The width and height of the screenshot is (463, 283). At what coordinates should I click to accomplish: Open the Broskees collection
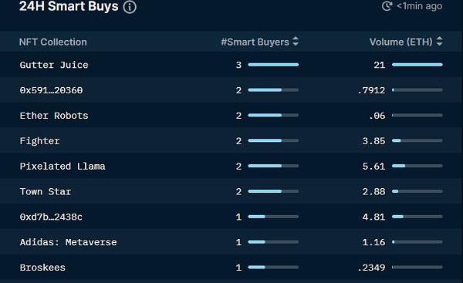point(42,268)
